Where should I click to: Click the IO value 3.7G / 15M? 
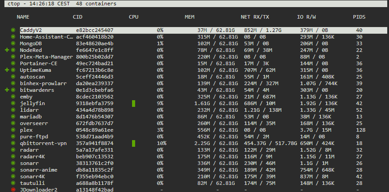click(x=316, y=130)
